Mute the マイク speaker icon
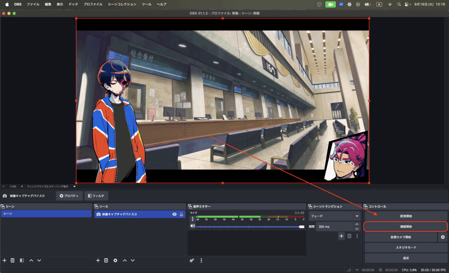Image resolution: width=449 pixels, height=273 pixels. 192,226
